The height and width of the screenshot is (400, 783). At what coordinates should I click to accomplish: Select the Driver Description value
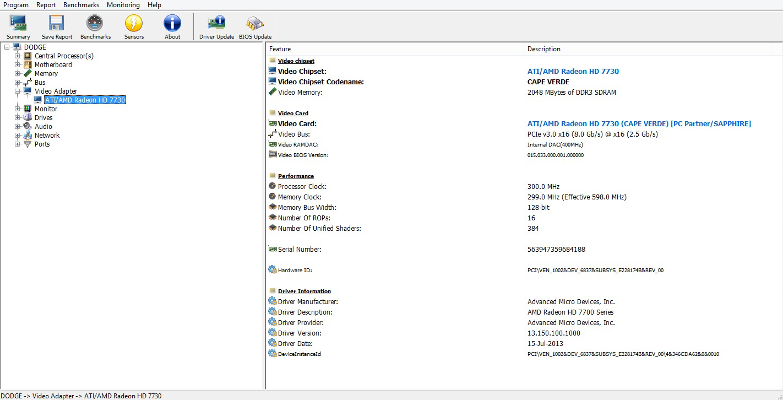click(x=570, y=312)
